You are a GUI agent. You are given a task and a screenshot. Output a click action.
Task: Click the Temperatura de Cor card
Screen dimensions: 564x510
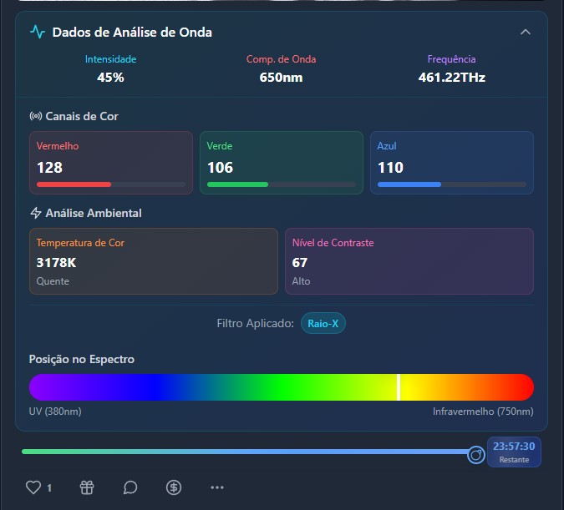click(154, 261)
